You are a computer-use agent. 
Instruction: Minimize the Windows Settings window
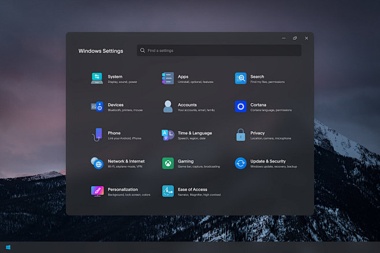pyautogui.click(x=284, y=38)
